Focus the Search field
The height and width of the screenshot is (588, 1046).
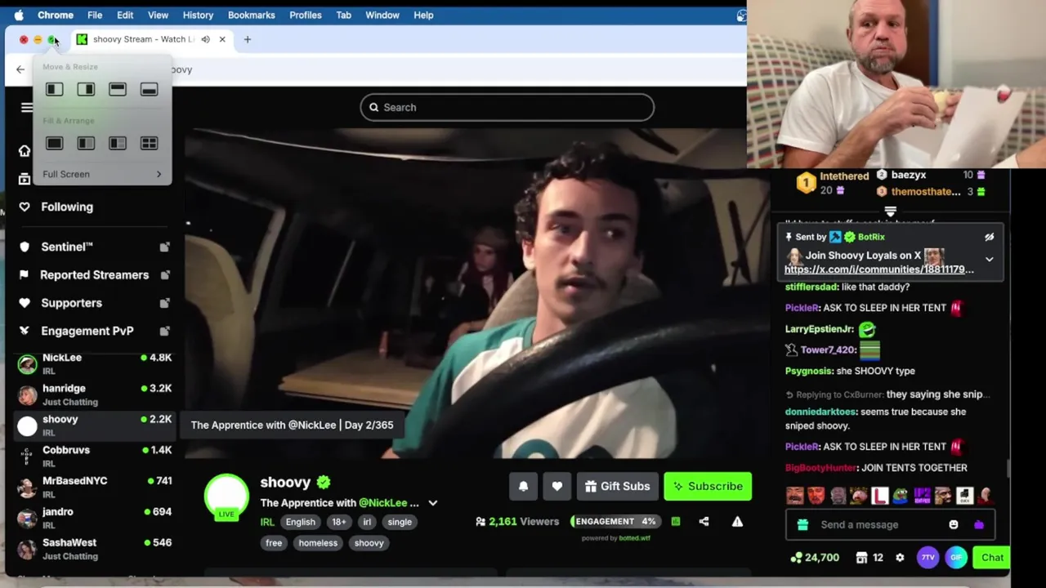(x=507, y=107)
